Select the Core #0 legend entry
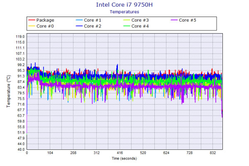 (x=41, y=26)
